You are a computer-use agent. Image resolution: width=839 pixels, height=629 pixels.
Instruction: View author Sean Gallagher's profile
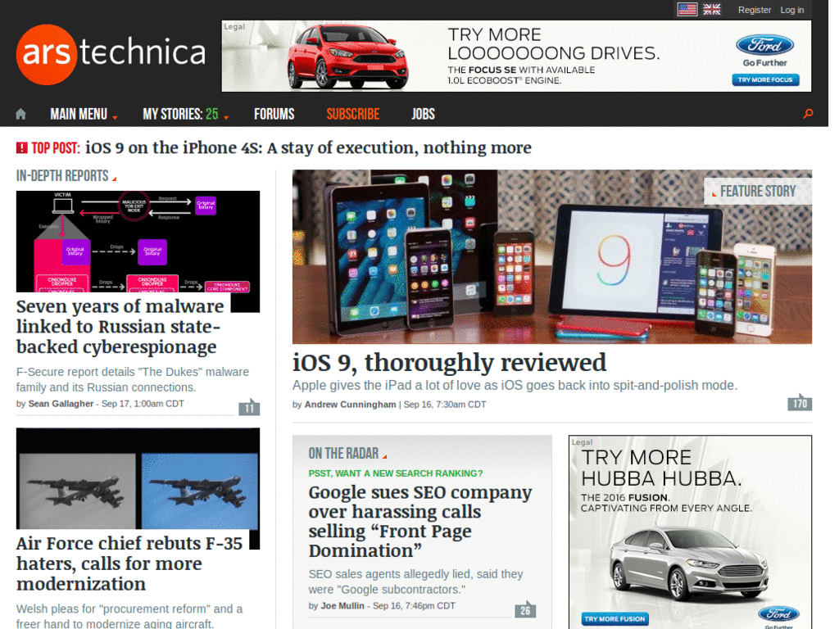click(x=61, y=403)
